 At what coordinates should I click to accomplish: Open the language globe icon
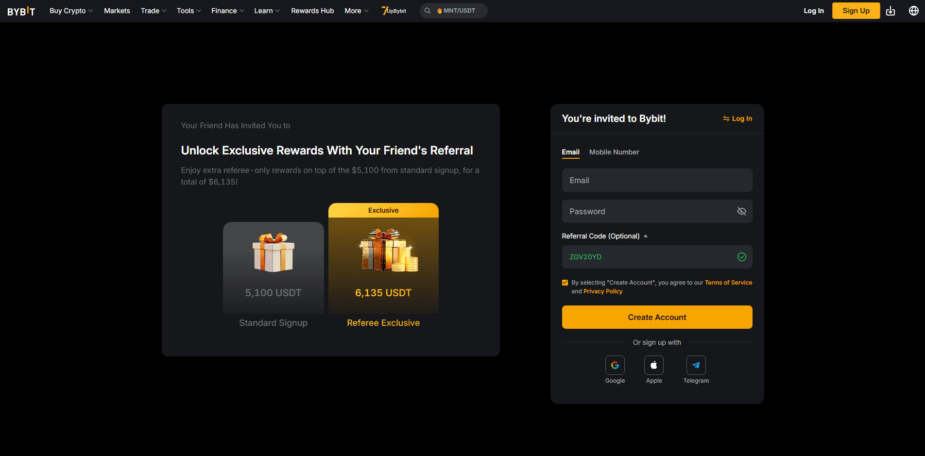[x=914, y=11]
